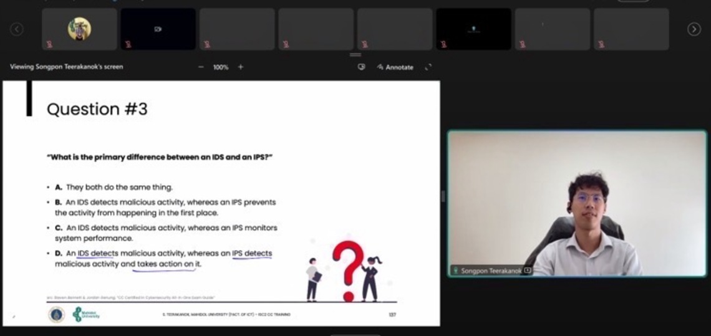The height and width of the screenshot is (336, 711).
Task: Click the Annotate button
Action: click(x=395, y=67)
